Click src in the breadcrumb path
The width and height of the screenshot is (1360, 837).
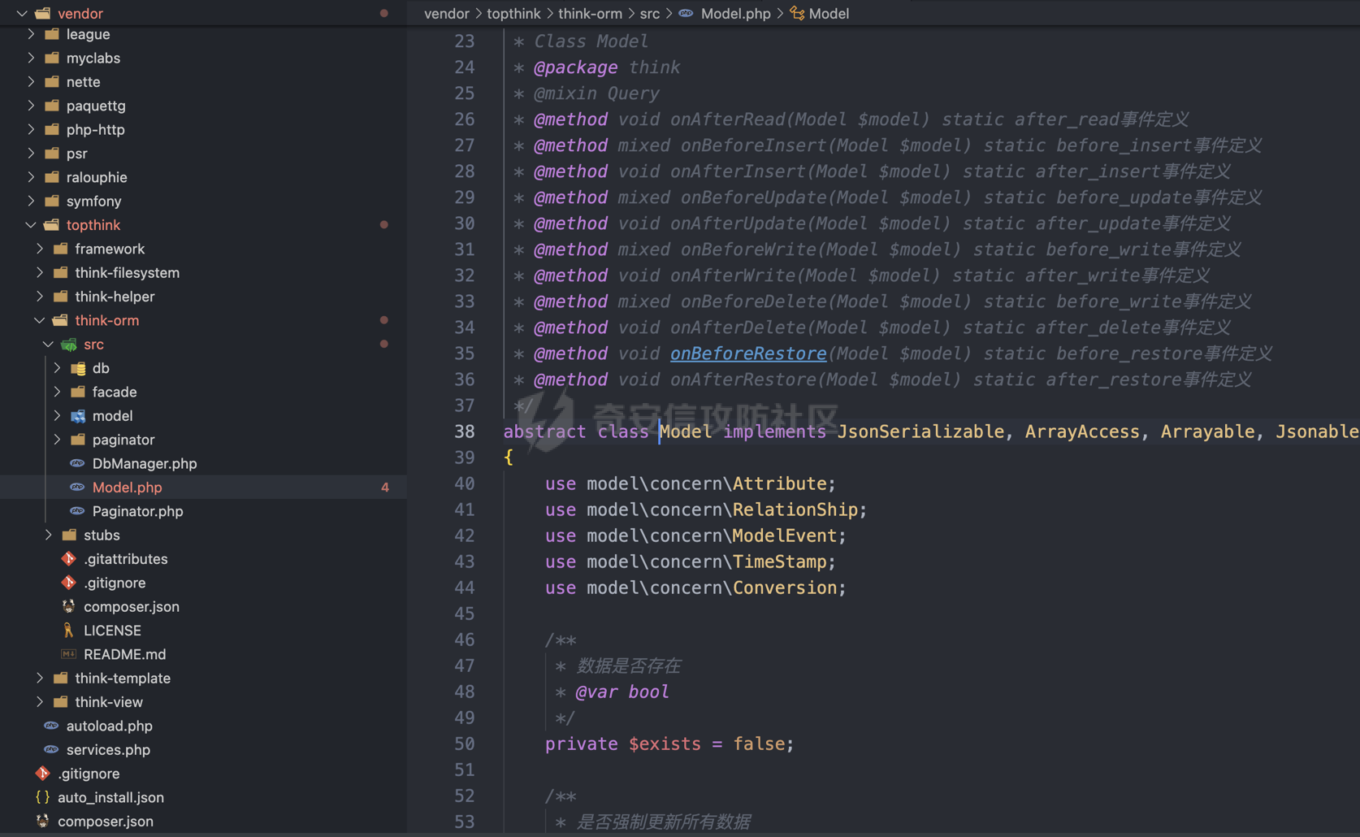click(x=649, y=13)
